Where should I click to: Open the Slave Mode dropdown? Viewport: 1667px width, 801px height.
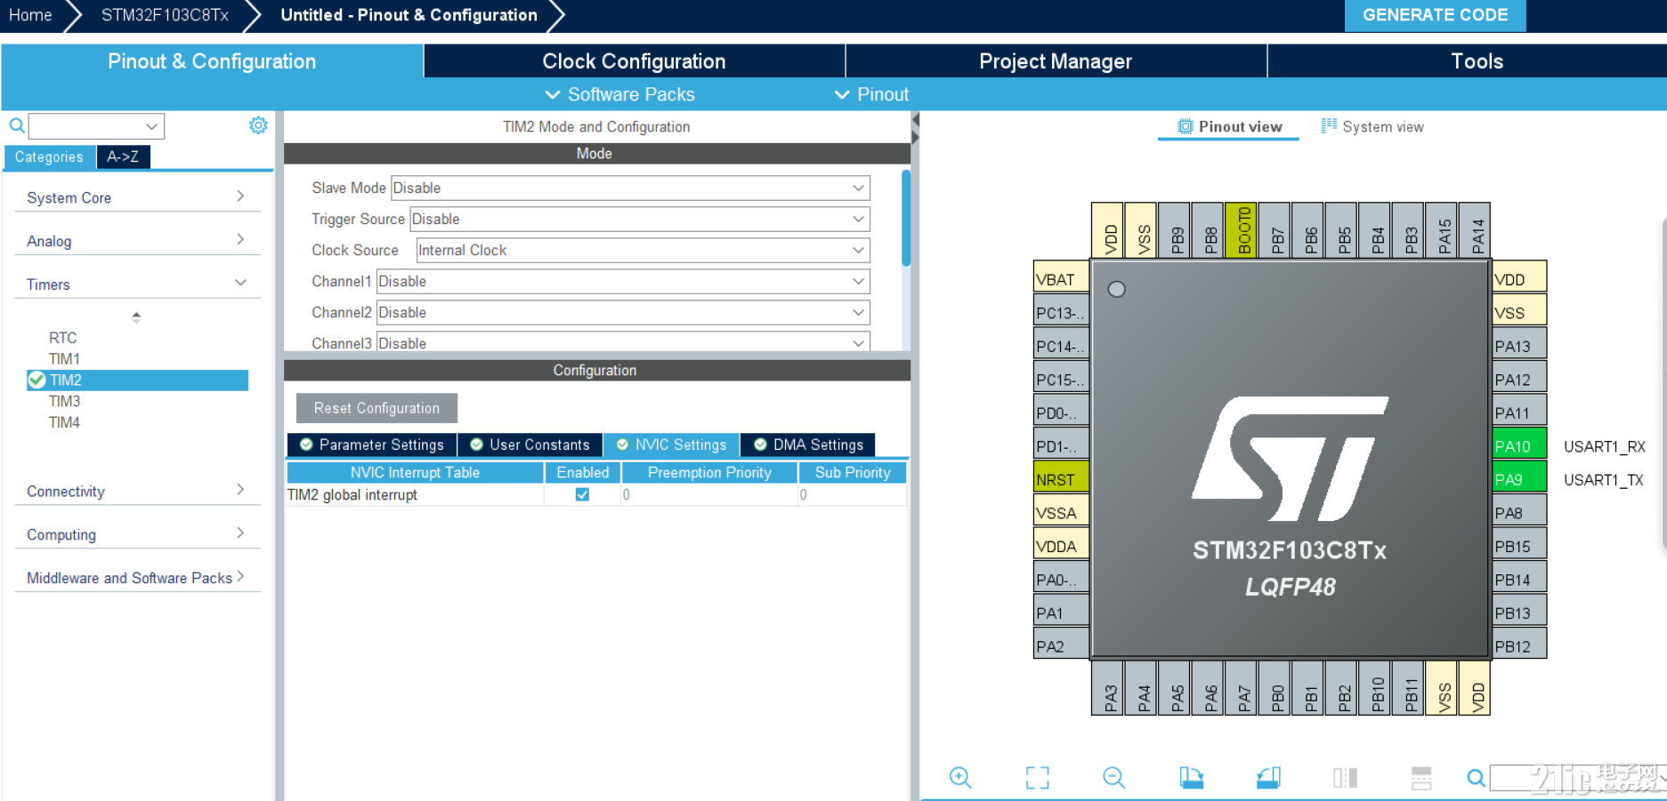[630, 188]
